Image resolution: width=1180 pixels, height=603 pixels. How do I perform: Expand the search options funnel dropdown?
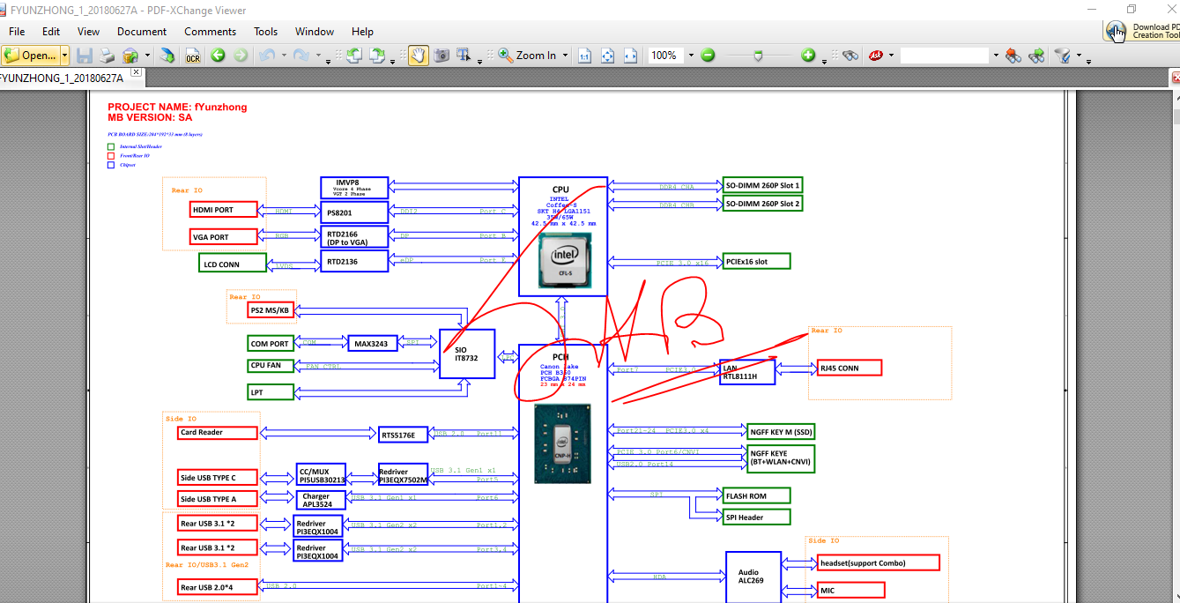pos(1079,56)
